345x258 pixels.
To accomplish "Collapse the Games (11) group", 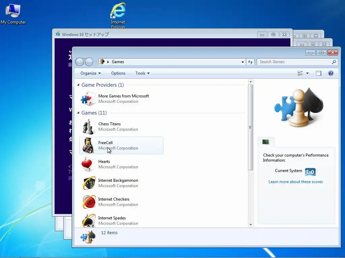I will pyautogui.click(x=78, y=113).
